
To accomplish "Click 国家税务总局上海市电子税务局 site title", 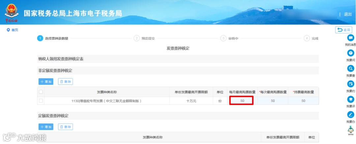I will tap(73, 13).
